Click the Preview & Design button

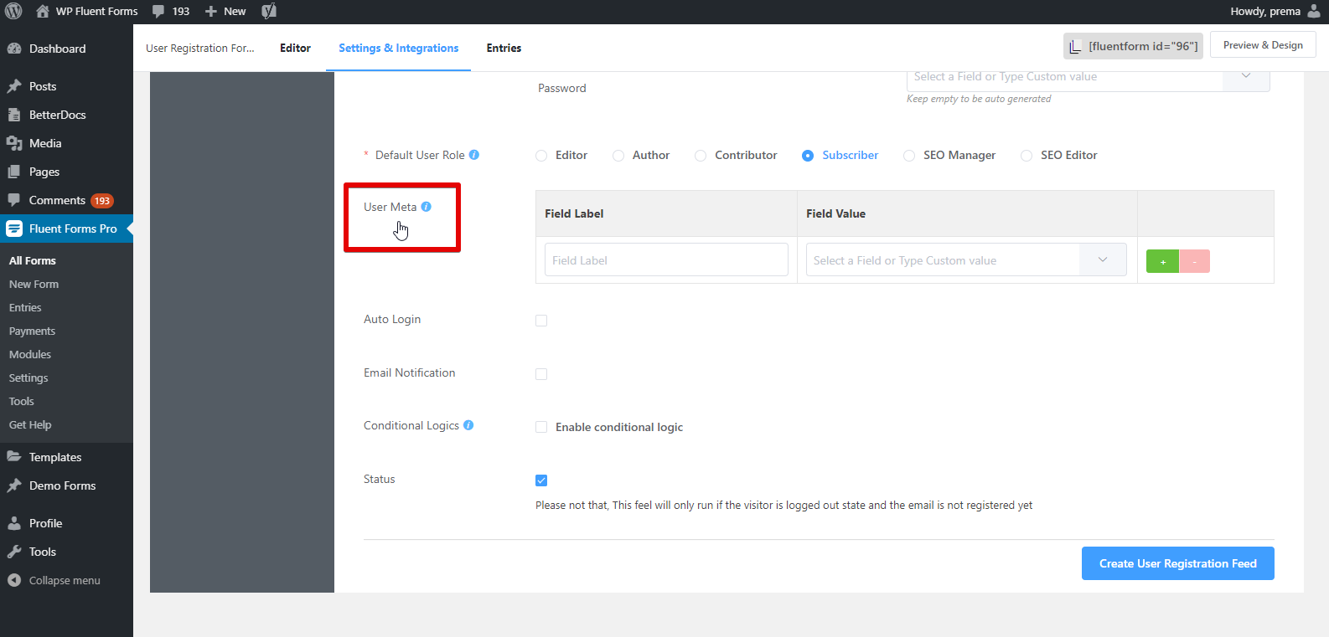(x=1263, y=45)
